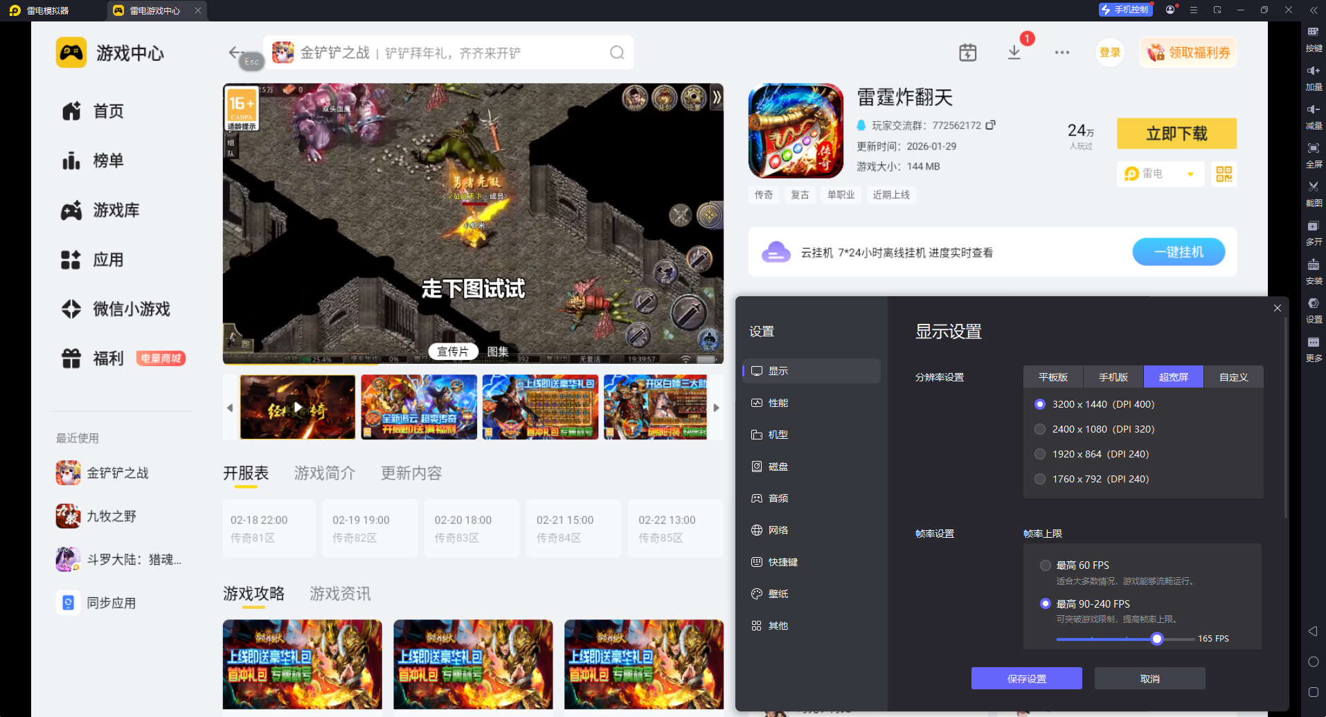Open 微信小游戏 in the left navigation

pos(116,309)
